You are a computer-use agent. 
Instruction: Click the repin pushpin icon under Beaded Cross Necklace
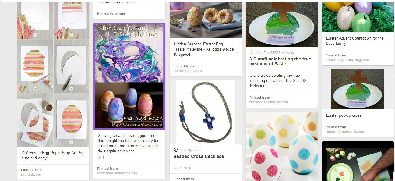(175, 168)
